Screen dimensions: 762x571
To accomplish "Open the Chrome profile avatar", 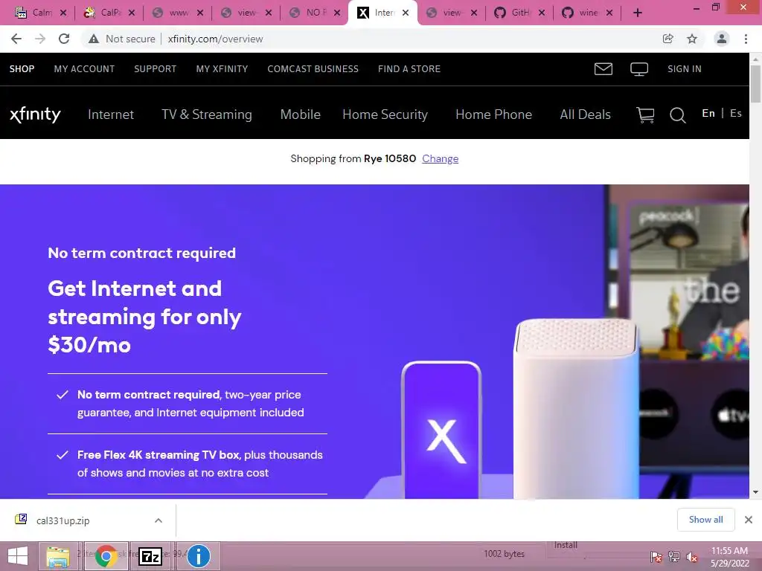I will pos(722,39).
